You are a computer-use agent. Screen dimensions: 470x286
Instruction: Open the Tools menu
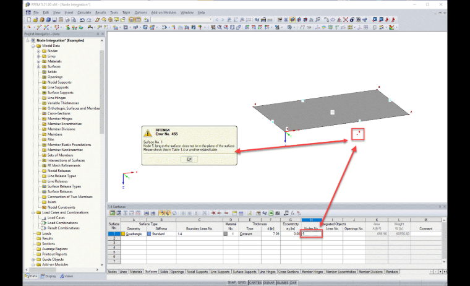(x=114, y=12)
